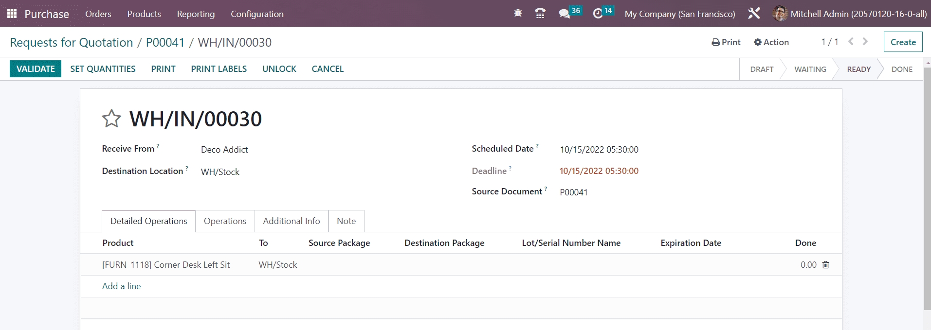This screenshot has height=330, width=931.
Task: Click the Add a line link
Action: tap(121, 286)
